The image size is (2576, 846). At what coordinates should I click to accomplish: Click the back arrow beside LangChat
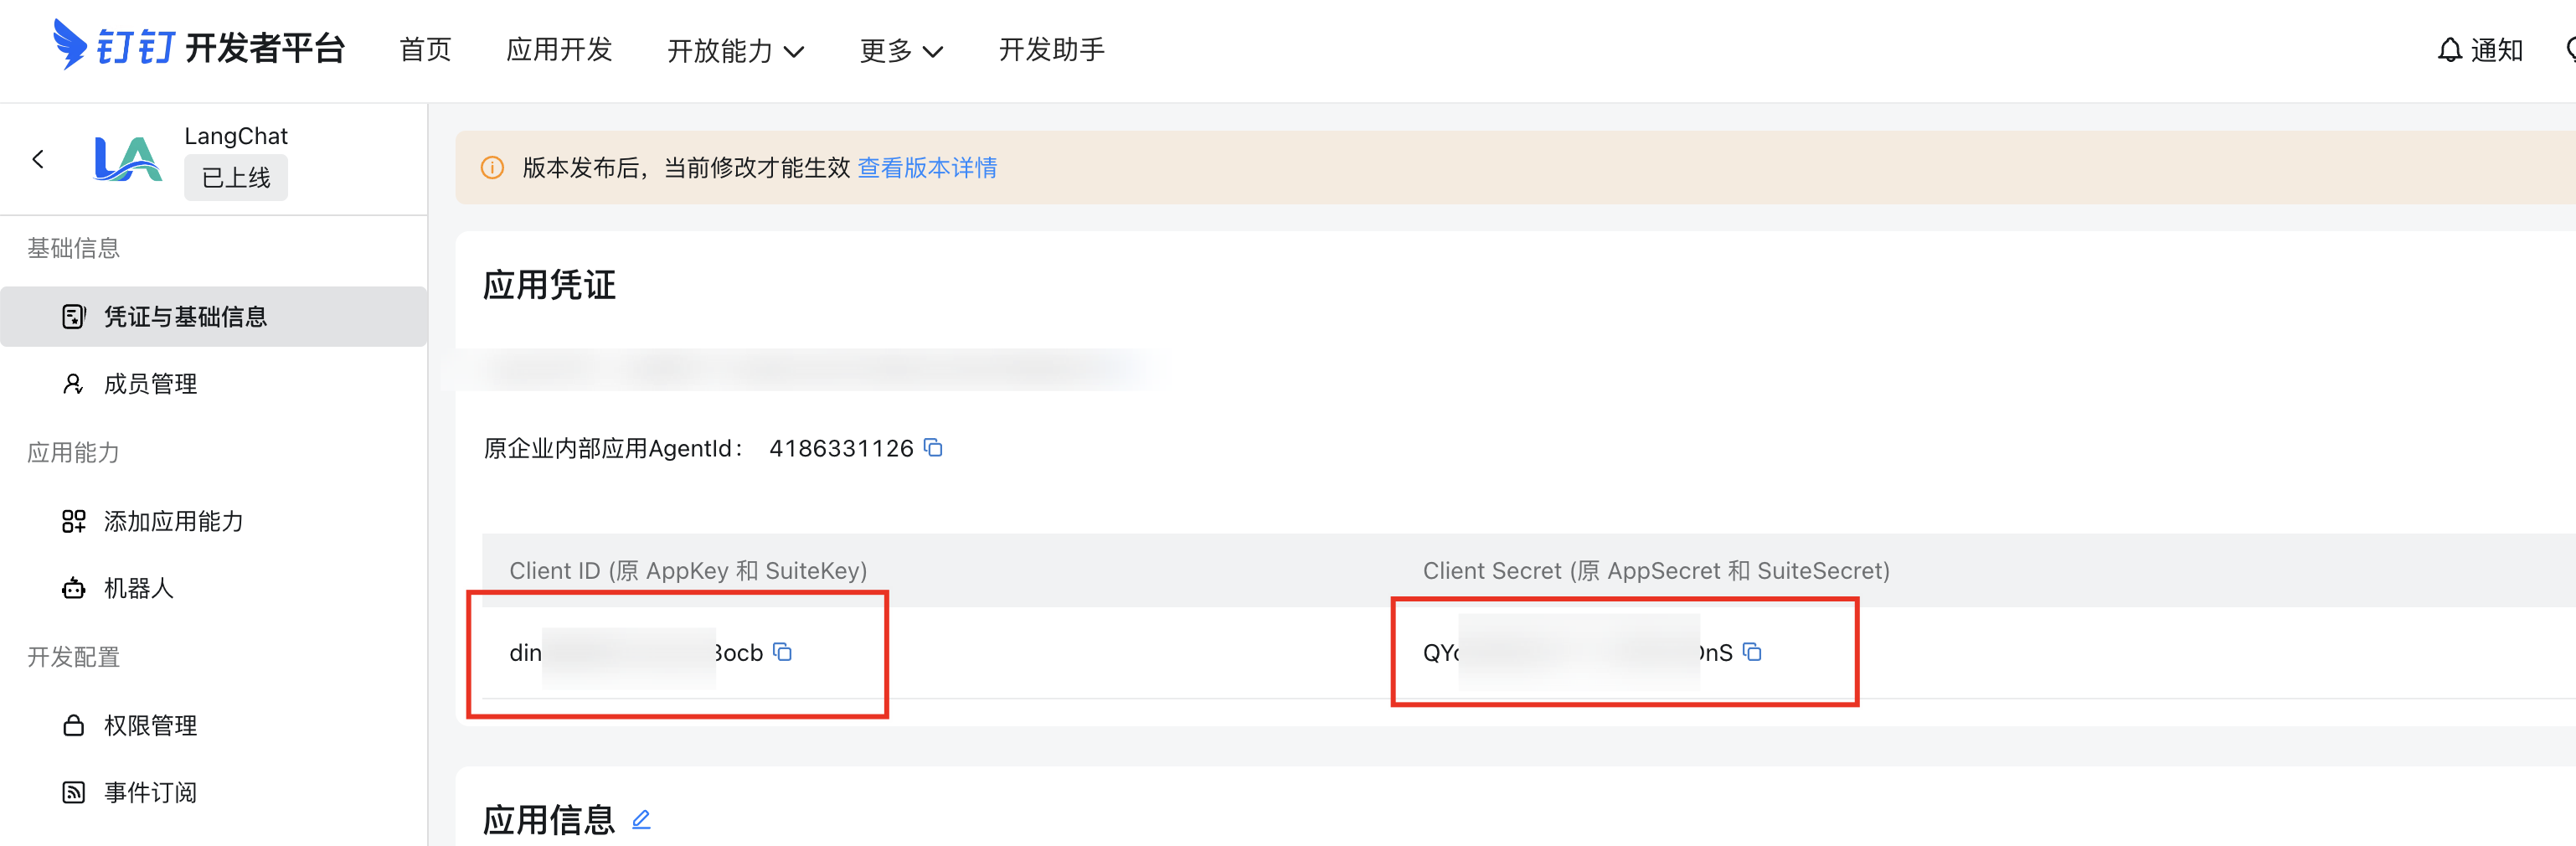click(x=38, y=159)
